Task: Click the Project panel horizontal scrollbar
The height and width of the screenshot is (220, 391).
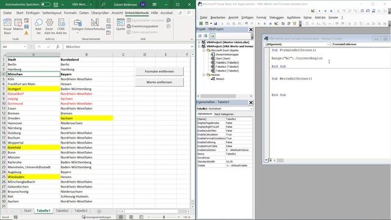Action: 218,96
